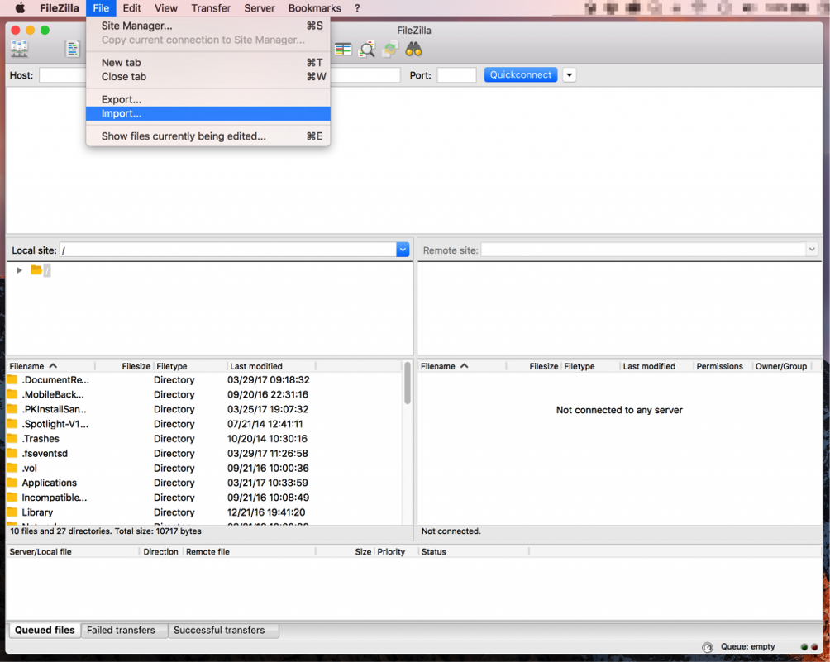Screen dimensions: 830x662
Task: Click the Applications folder icon
Action: point(12,482)
